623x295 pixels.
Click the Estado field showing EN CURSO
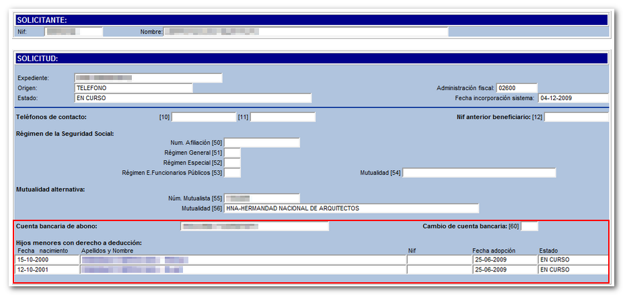[x=192, y=98]
